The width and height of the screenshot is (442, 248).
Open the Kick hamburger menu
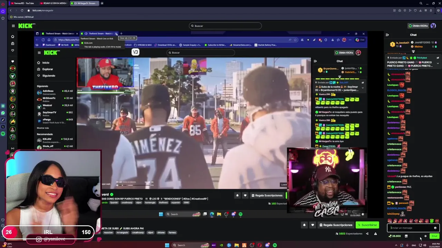[x=13, y=26]
